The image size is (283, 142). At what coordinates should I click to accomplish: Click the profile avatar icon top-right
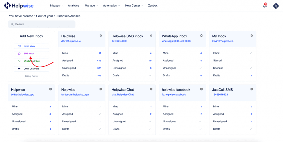(x=276, y=6)
